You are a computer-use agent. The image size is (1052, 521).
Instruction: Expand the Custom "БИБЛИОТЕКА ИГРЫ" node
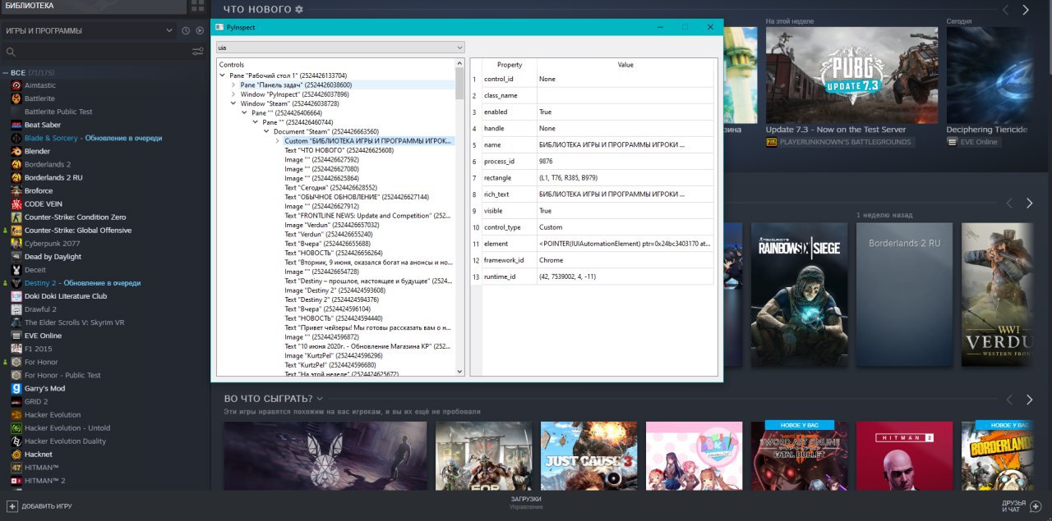point(278,141)
